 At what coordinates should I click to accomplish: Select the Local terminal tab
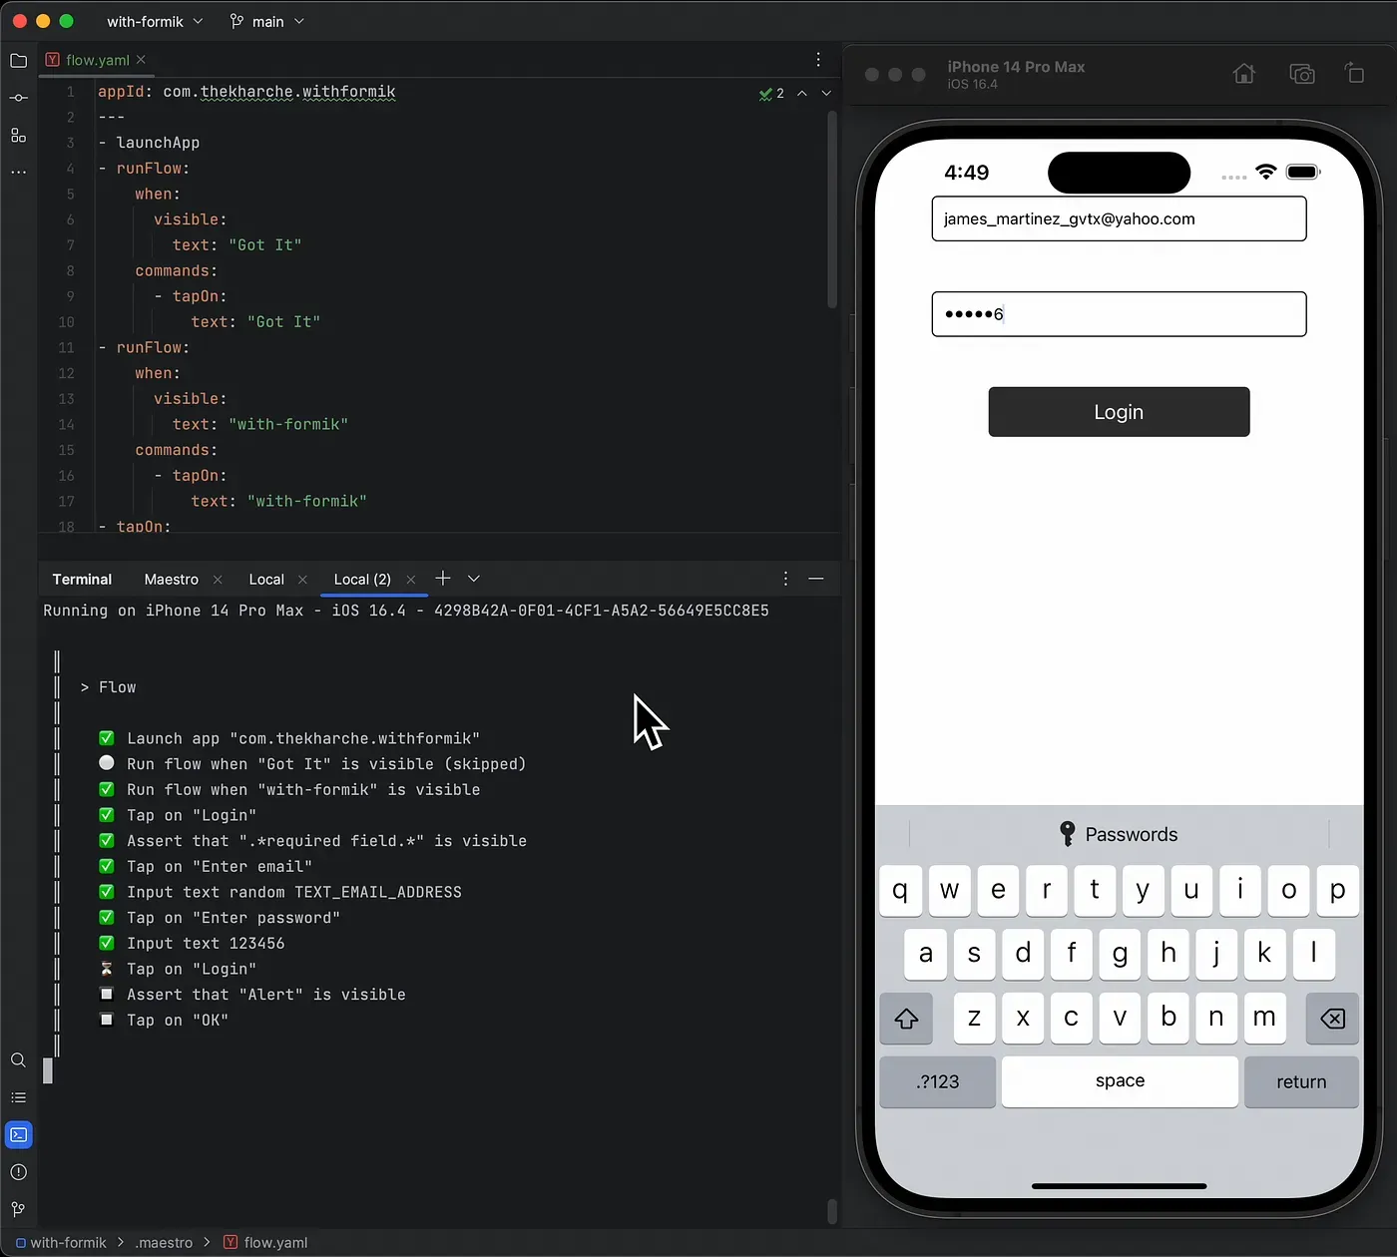pyautogui.click(x=266, y=580)
